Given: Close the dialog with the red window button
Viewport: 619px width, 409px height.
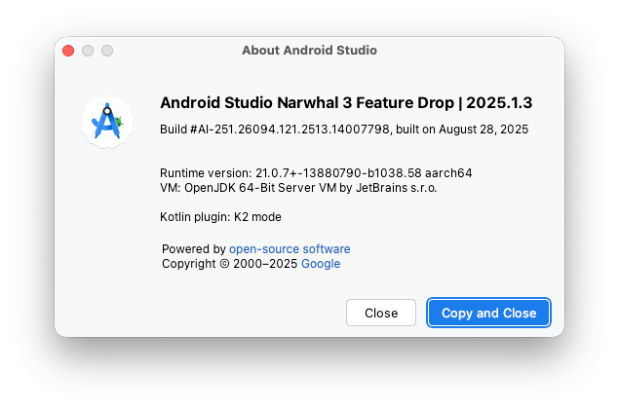Looking at the screenshot, I should coord(68,51).
